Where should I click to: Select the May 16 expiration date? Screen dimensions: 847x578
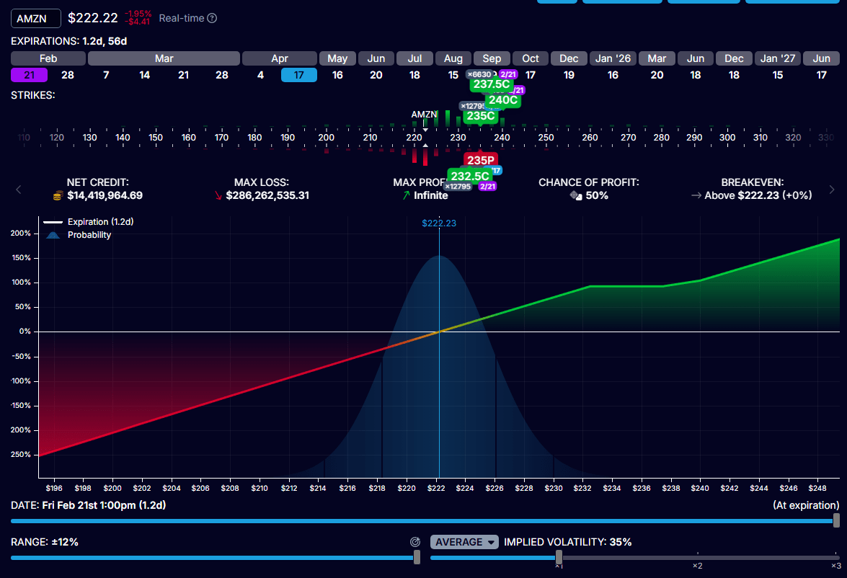[337, 74]
